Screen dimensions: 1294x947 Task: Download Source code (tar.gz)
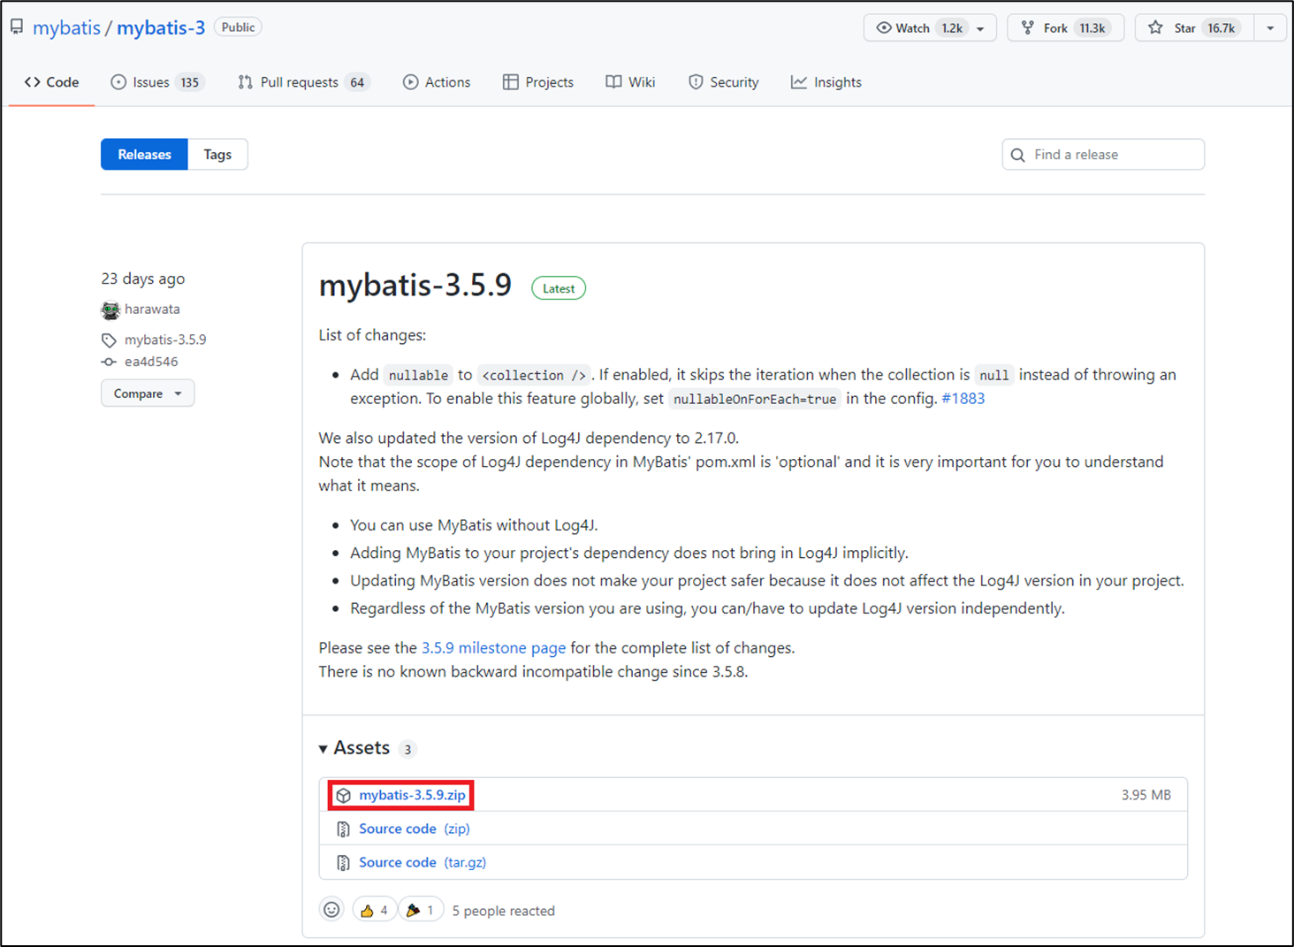coord(422,862)
